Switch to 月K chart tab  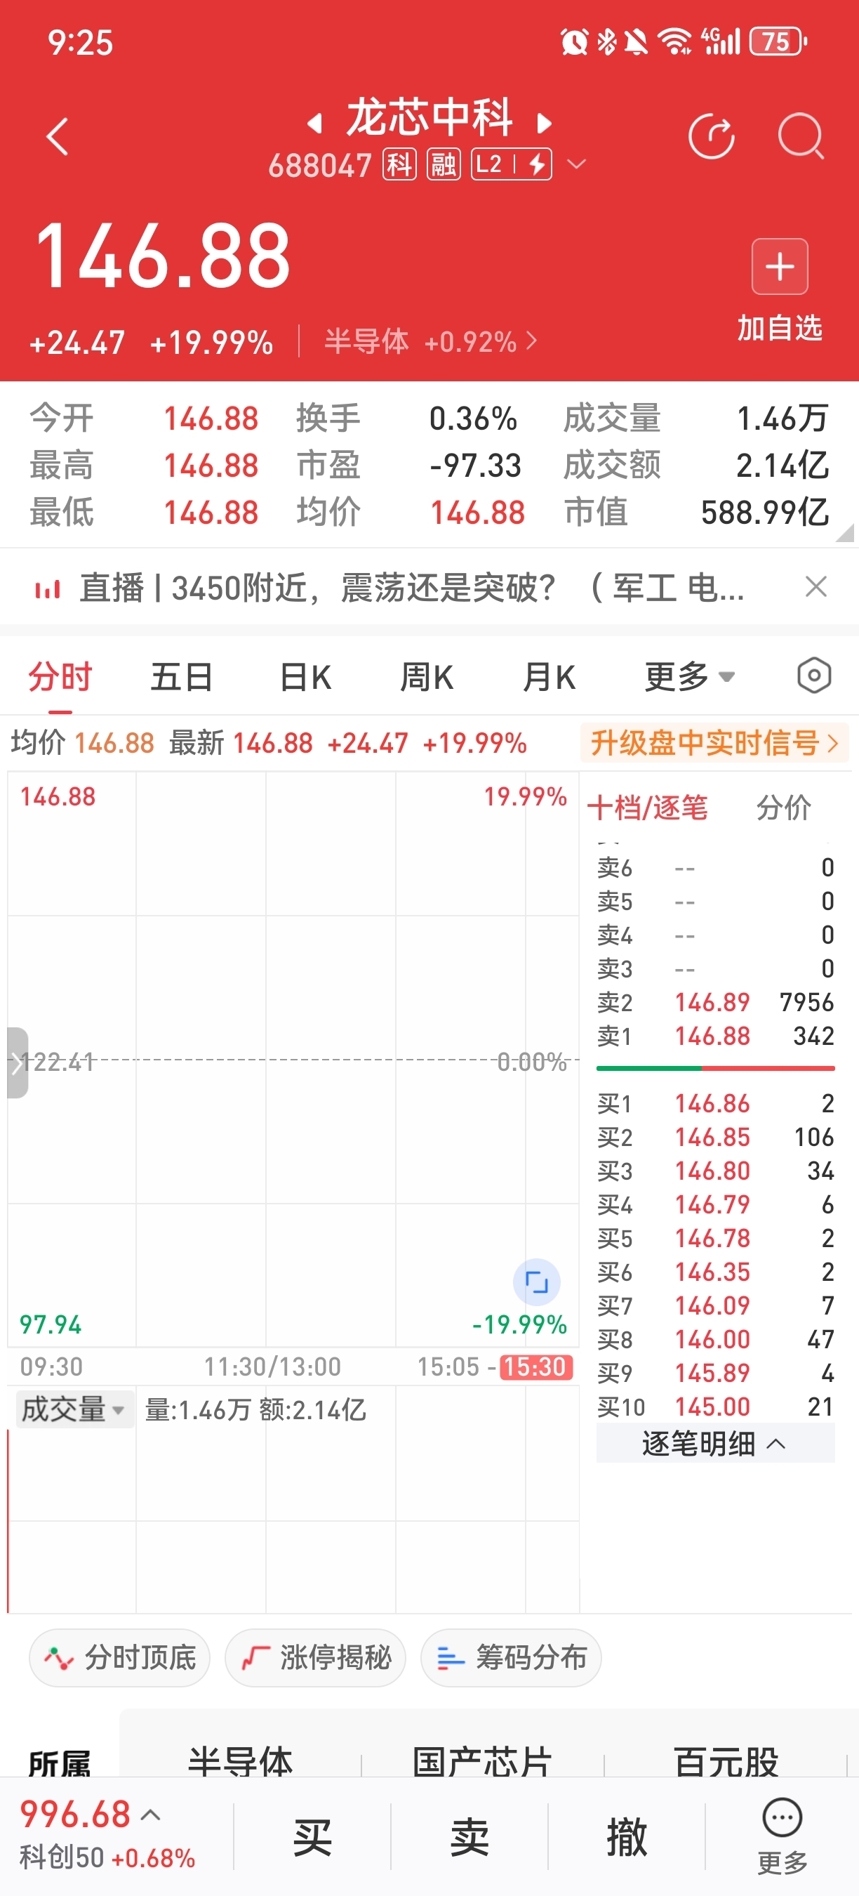point(549,676)
